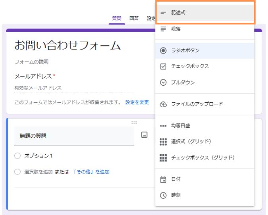Click the linear scale (均等目盛) icon
Screen dimensions: 268x215
coord(163,126)
